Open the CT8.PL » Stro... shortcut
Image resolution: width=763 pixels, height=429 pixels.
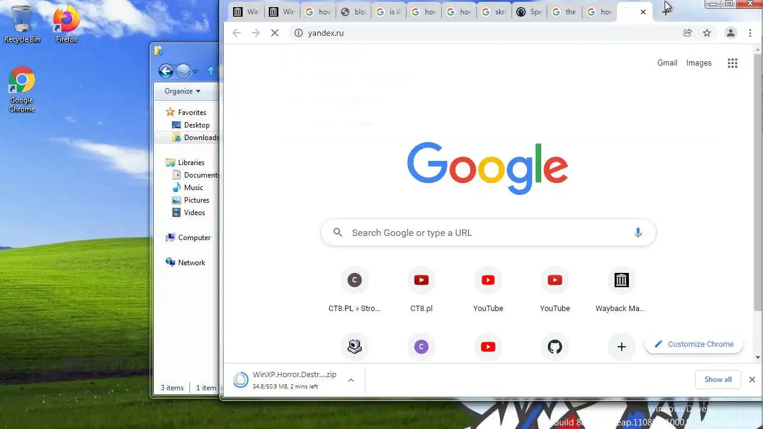click(355, 291)
